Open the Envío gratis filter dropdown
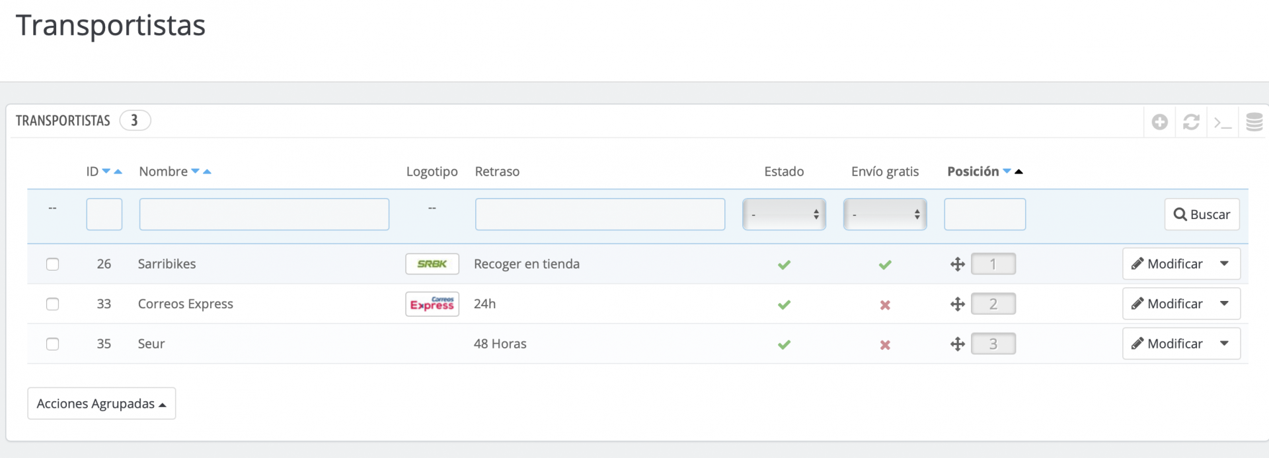The image size is (1269, 458). [x=885, y=214]
